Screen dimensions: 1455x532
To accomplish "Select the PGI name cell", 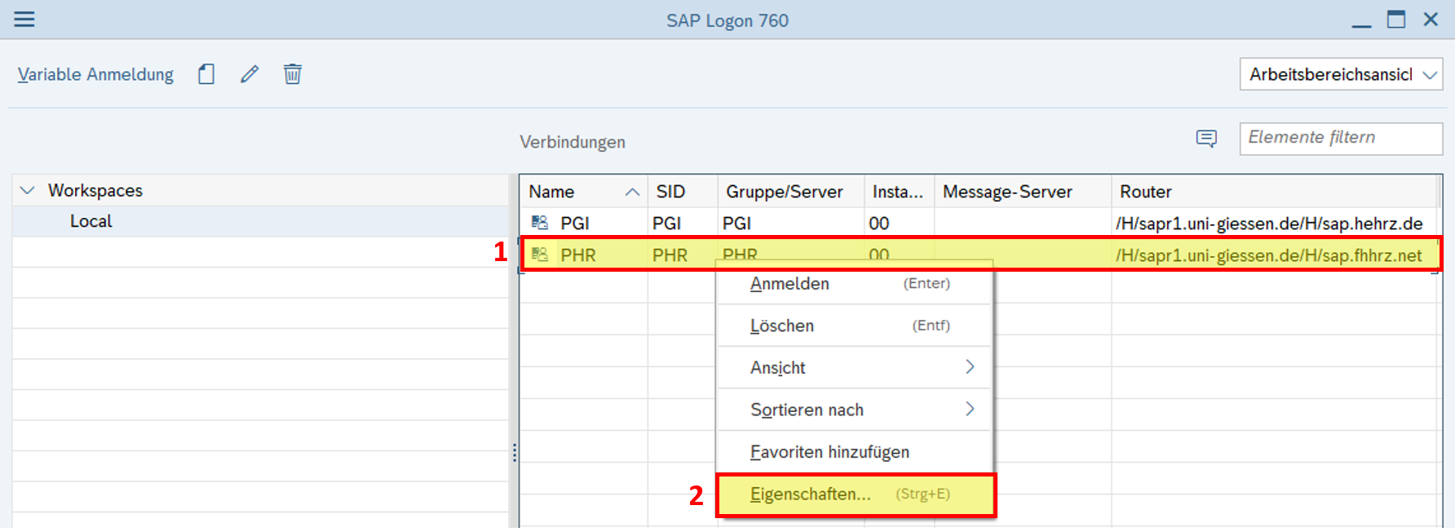I will tap(575, 223).
